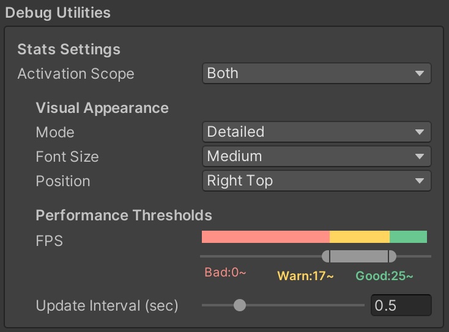
Task: Open the Activation Scope dropdown
Action: pyautogui.click(x=316, y=73)
